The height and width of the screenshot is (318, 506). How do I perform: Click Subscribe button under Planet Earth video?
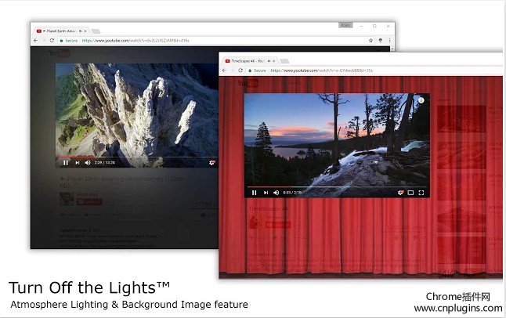tap(89, 202)
